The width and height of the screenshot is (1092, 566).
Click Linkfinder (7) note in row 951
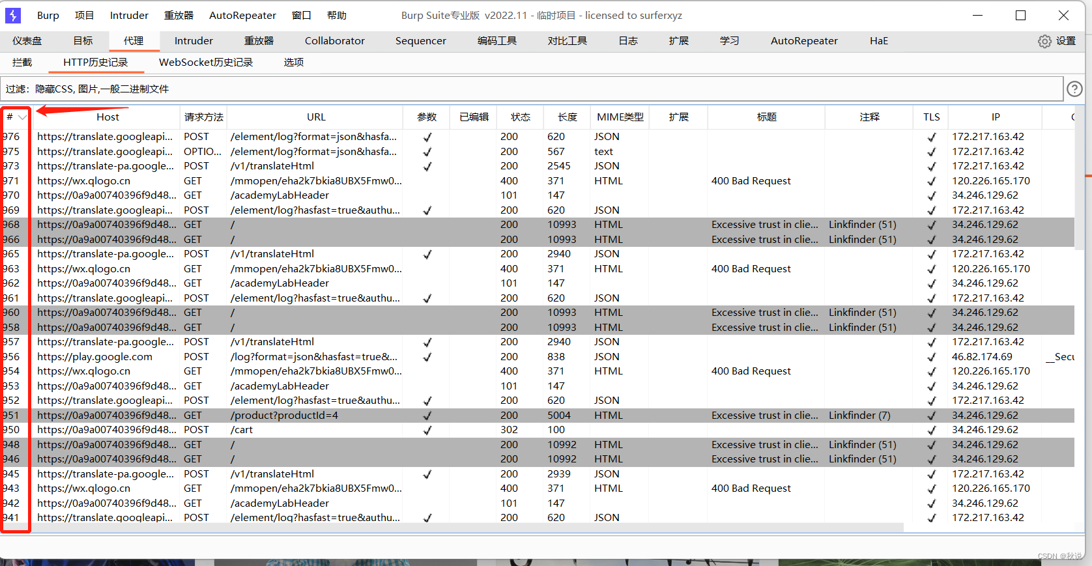point(859,416)
